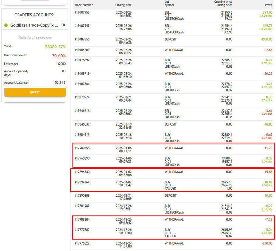Viewport: 276px width, 251px height.
Task: Select the Yield value 58089.57%
Action: (x=55, y=47)
